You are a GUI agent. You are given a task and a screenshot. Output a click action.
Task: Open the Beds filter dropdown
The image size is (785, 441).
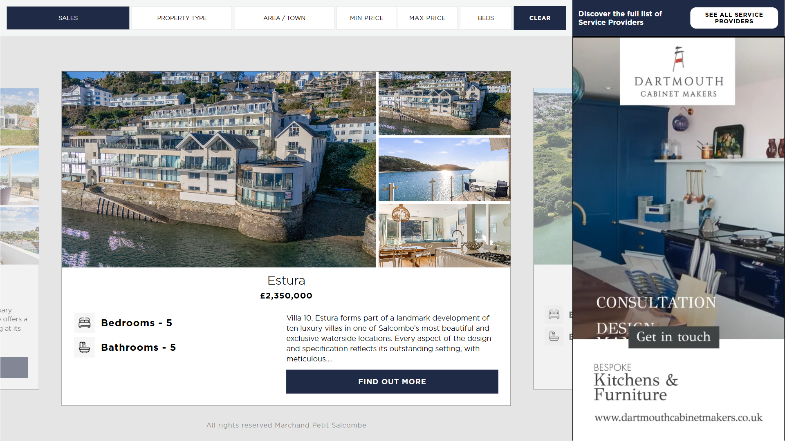486,18
